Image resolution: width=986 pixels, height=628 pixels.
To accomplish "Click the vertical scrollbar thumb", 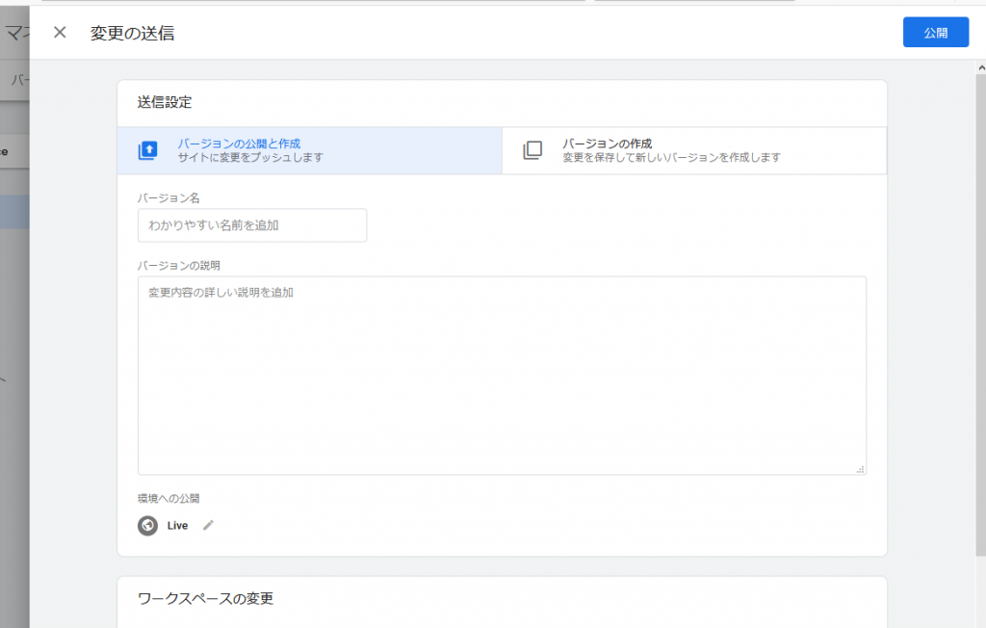I will (981, 315).
